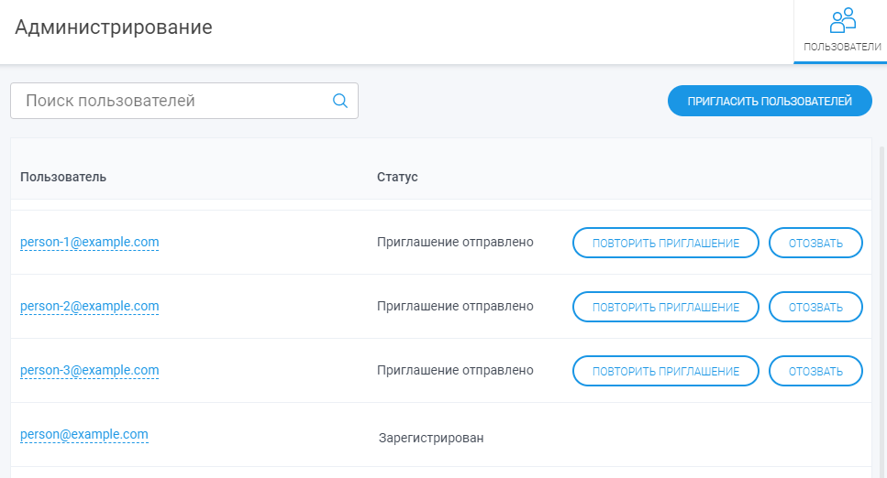The width and height of the screenshot is (887, 478).
Task: Revoke invitation for person-1@example.com
Action: (815, 243)
